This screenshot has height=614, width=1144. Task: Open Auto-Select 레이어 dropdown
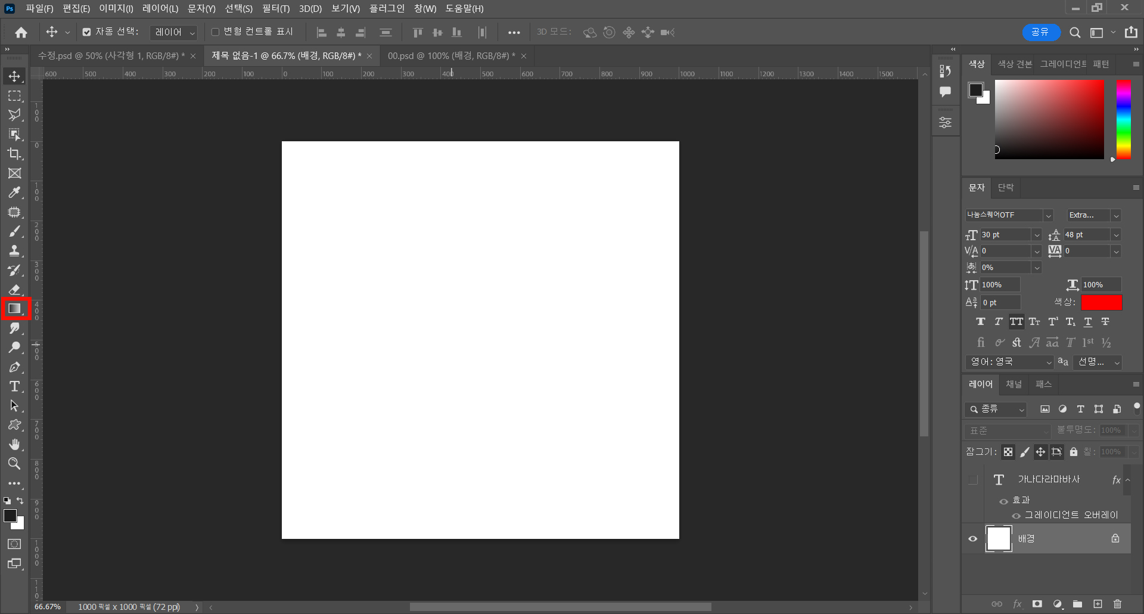coord(173,32)
